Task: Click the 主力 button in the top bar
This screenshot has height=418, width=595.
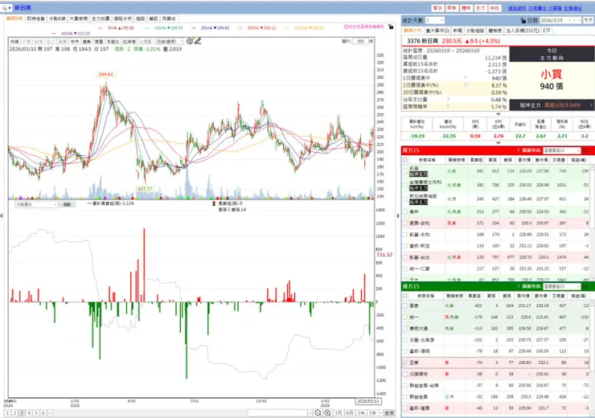Action: pyautogui.click(x=480, y=8)
